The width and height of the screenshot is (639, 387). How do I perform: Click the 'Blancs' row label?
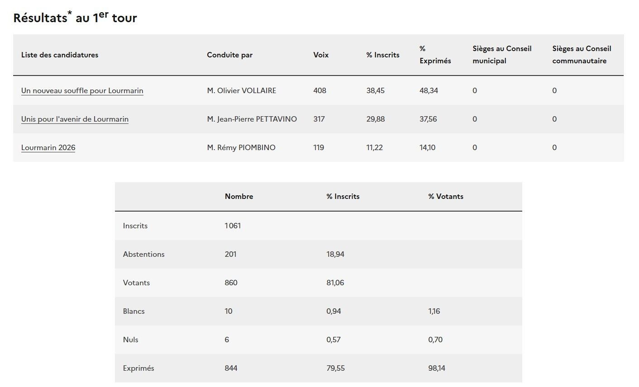pos(134,311)
